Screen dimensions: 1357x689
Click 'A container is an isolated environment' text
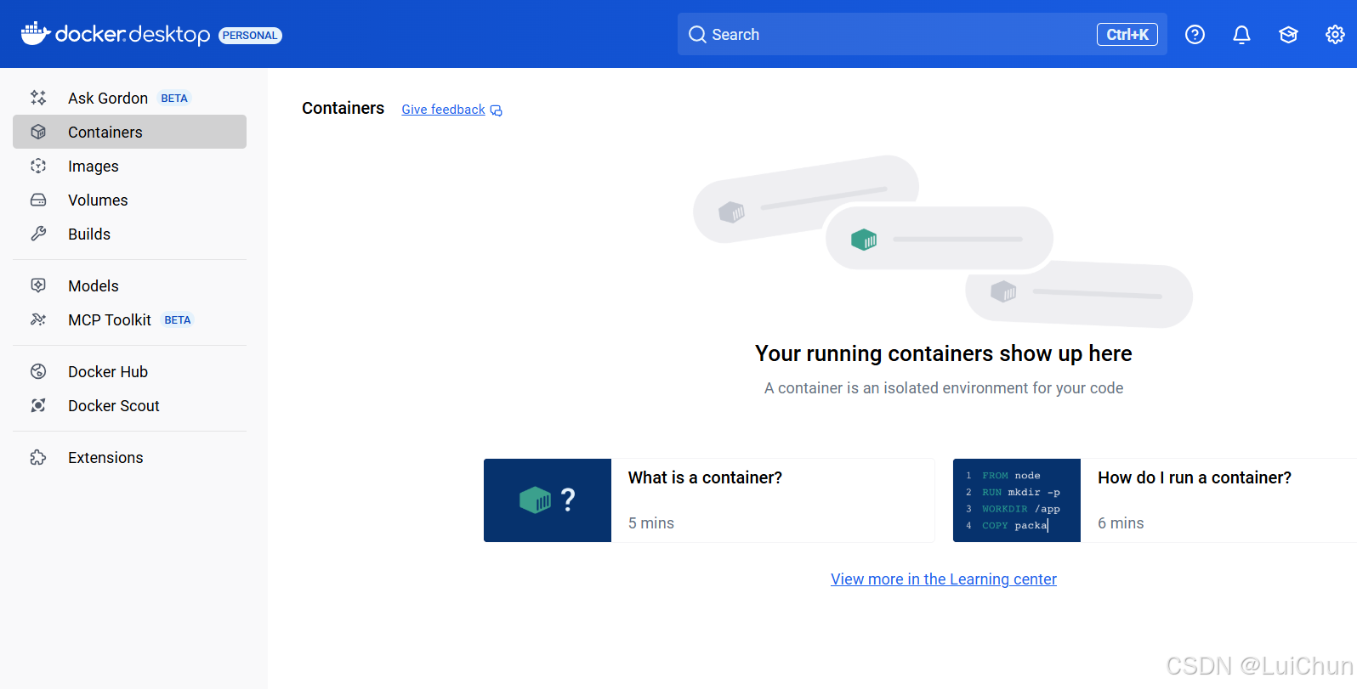pyautogui.click(x=944, y=388)
